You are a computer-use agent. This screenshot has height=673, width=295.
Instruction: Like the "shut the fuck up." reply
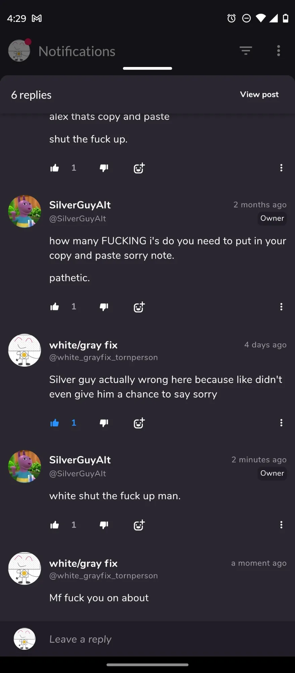point(54,168)
